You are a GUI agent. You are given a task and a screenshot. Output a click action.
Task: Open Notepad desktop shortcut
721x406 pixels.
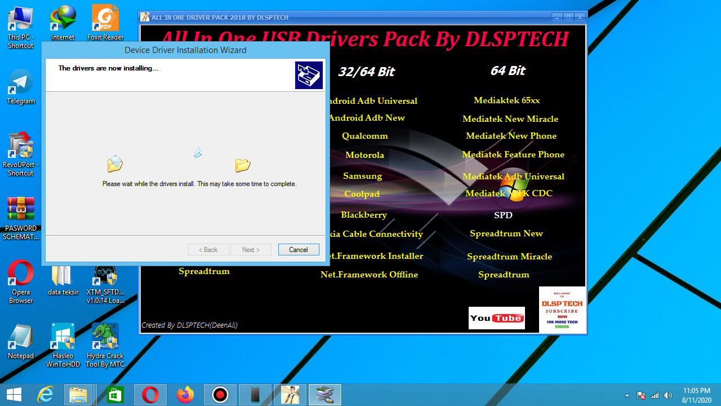point(20,342)
